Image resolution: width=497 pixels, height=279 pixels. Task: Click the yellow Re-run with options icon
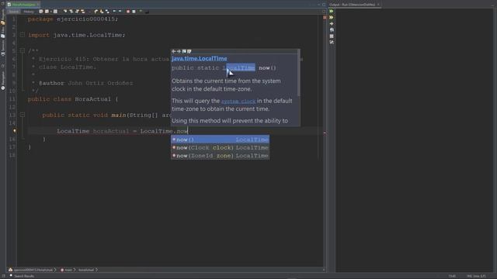[332, 17]
